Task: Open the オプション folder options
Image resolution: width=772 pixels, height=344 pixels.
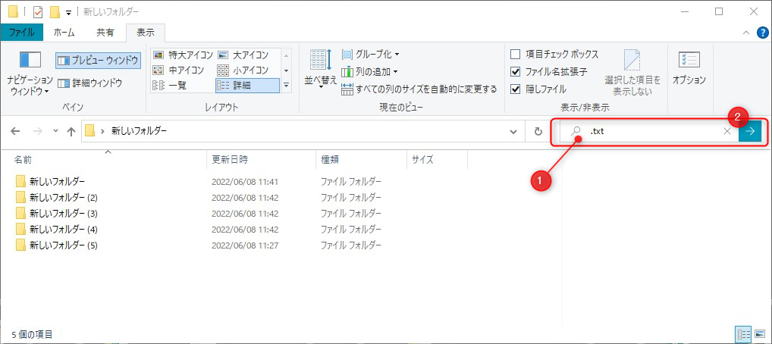Action: point(689,68)
